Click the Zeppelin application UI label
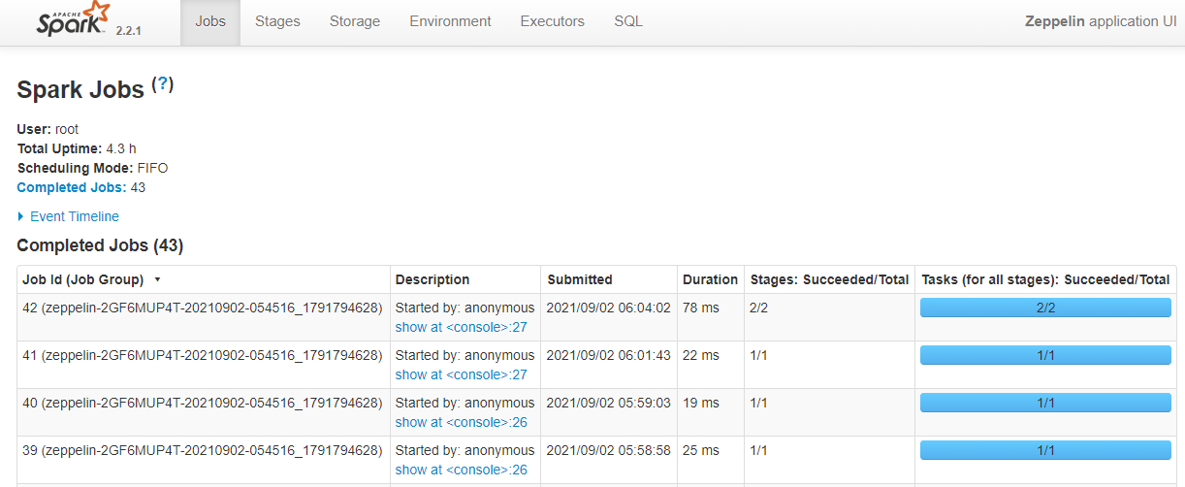 click(x=1101, y=21)
